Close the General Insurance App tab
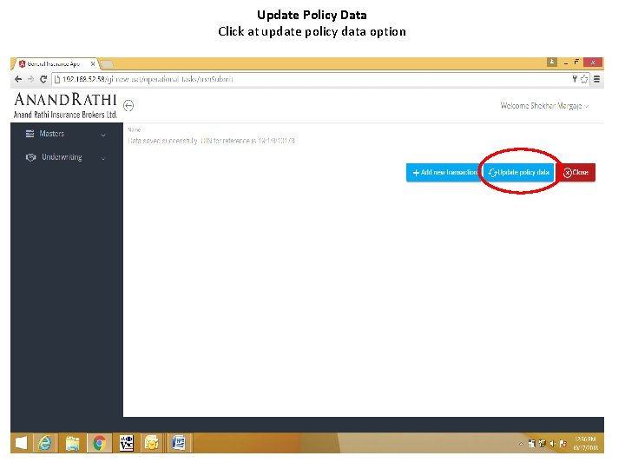The width and height of the screenshot is (625, 469). 93,63
